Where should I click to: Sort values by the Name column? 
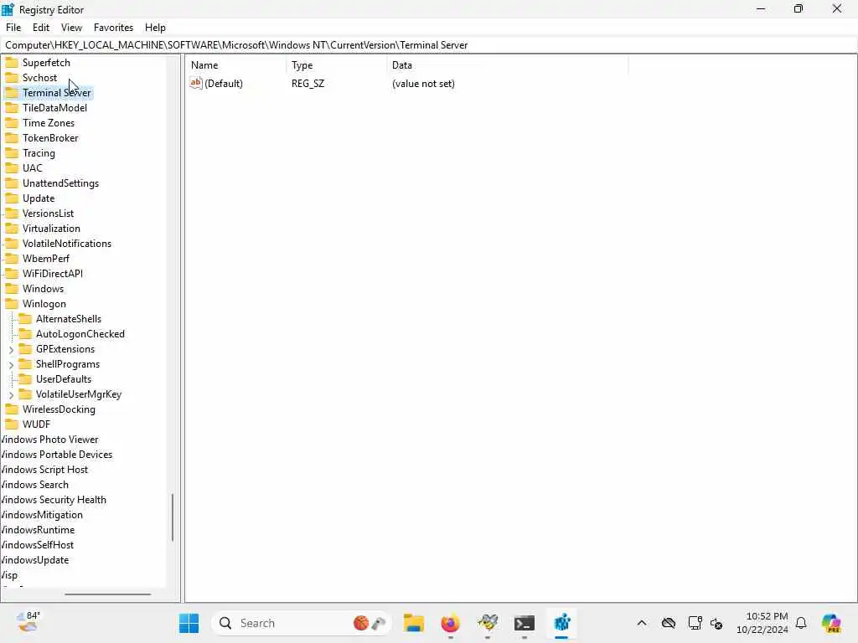click(235, 65)
